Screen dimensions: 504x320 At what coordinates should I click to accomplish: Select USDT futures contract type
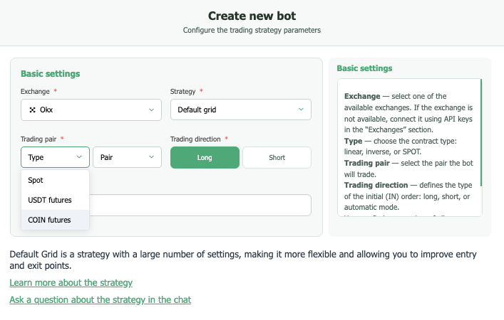click(x=49, y=201)
